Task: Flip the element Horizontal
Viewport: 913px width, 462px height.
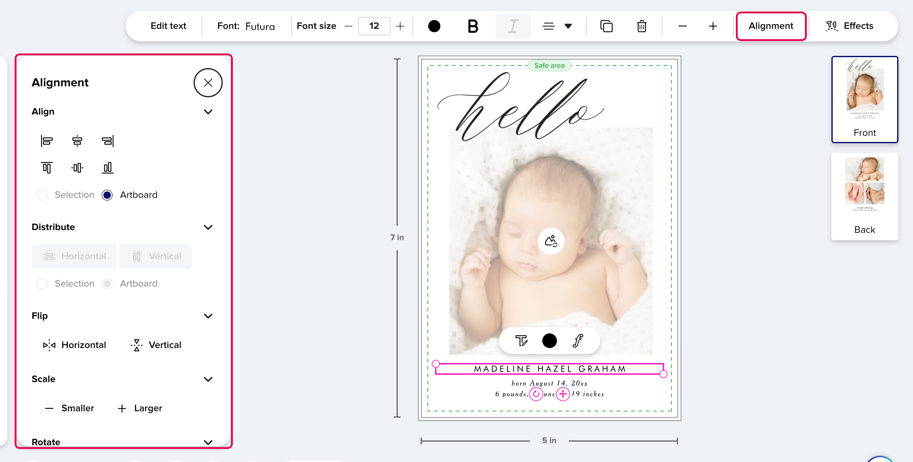Action: [x=75, y=345]
